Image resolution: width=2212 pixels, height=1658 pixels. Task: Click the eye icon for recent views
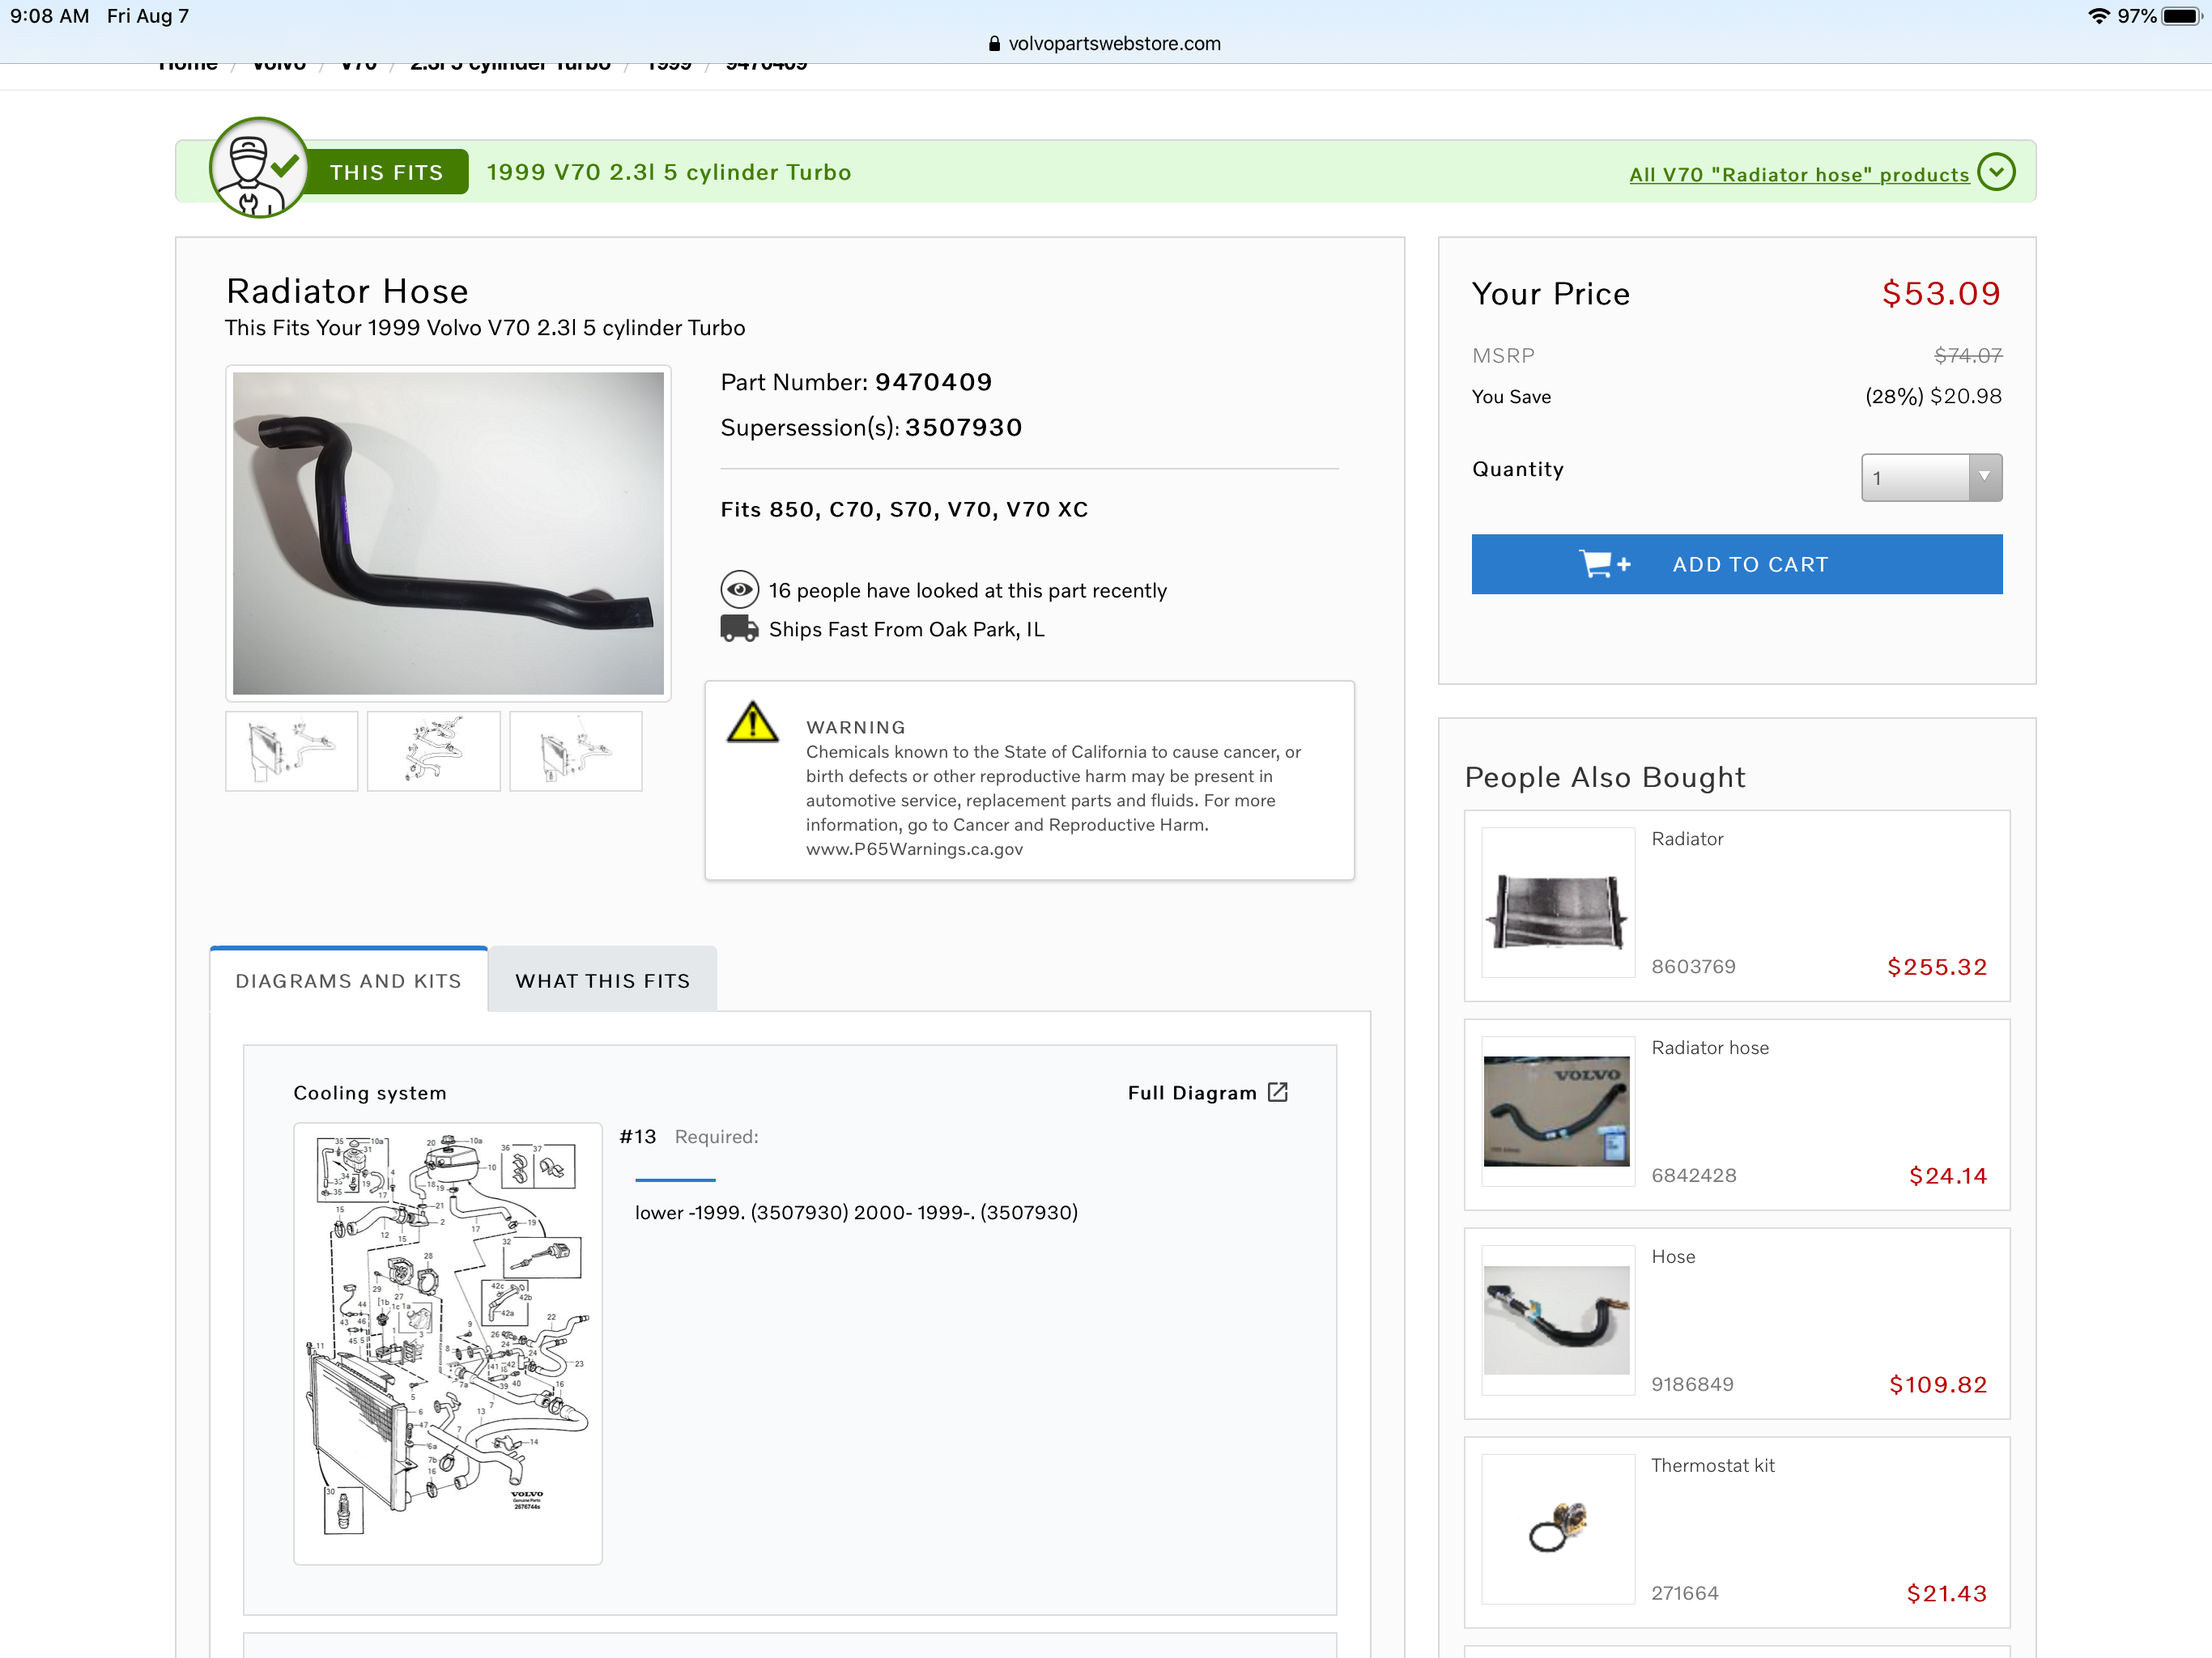[x=739, y=590]
